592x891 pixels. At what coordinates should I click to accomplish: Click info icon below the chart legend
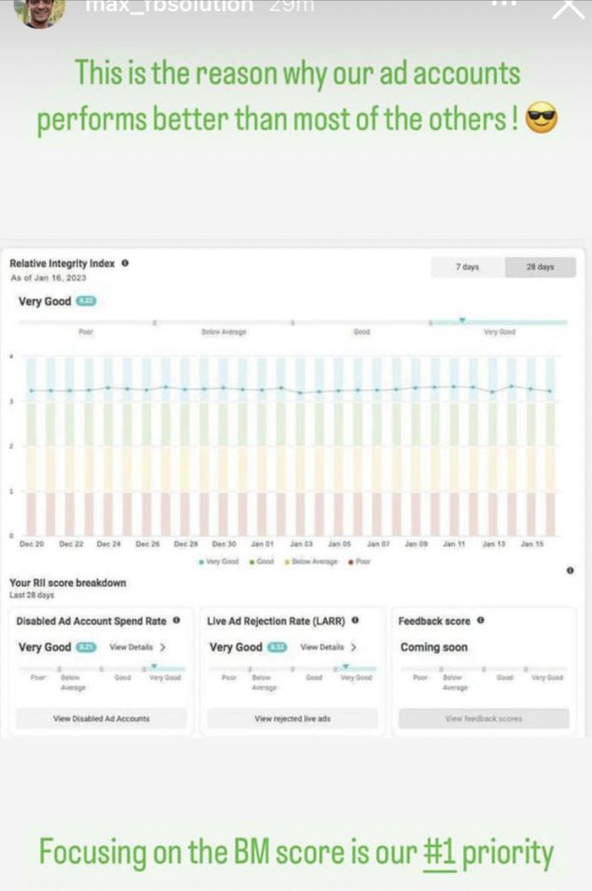point(570,570)
